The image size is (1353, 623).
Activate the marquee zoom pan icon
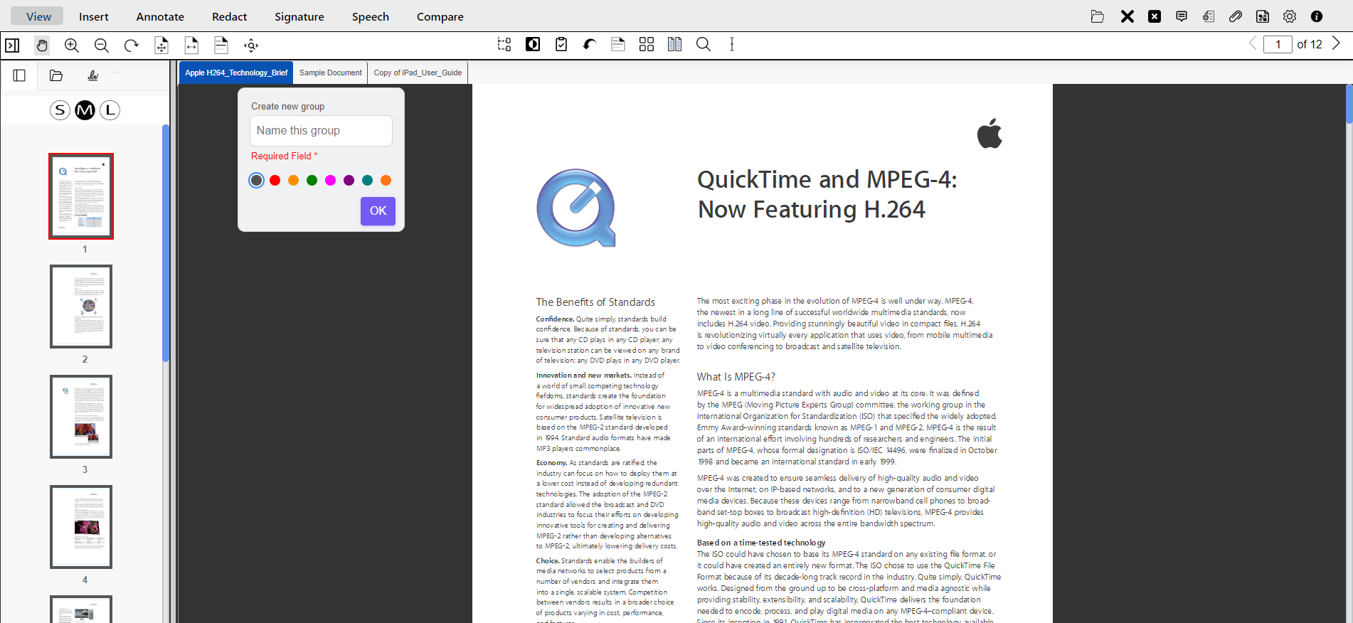(251, 46)
